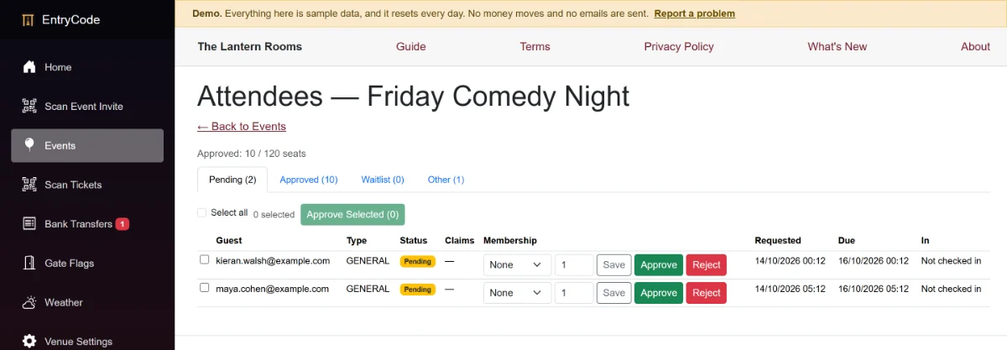The height and width of the screenshot is (350, 1007).
Task: Click quantity field in maya.cohen row
Action: click(x=574, y=293)
